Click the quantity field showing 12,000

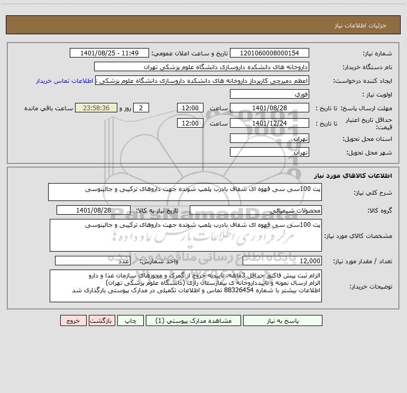(282, 261)
